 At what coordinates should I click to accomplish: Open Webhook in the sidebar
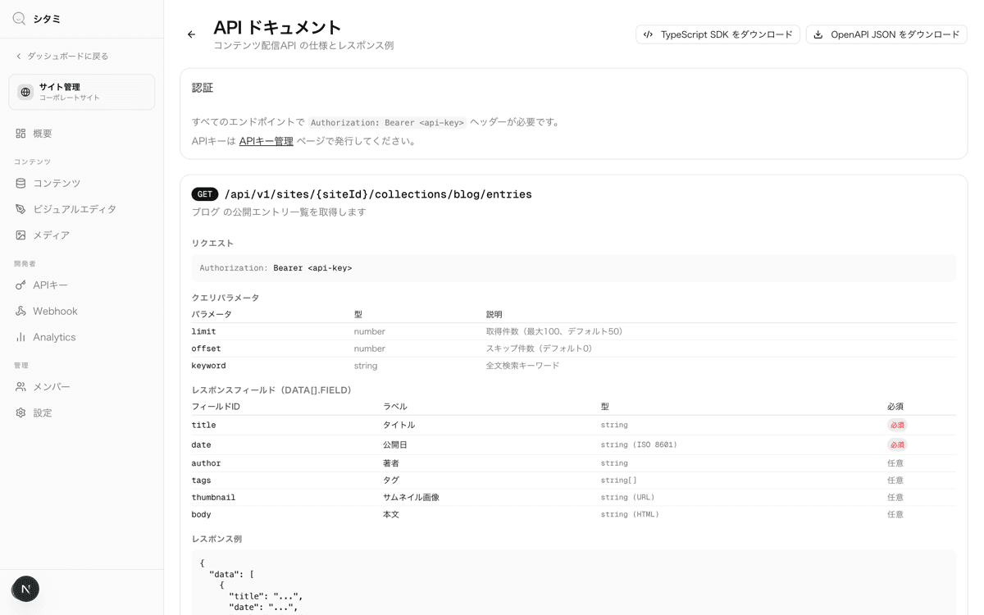[x=82, y=311]
